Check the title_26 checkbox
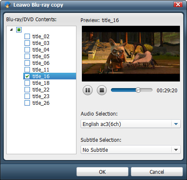 [27, 103]
